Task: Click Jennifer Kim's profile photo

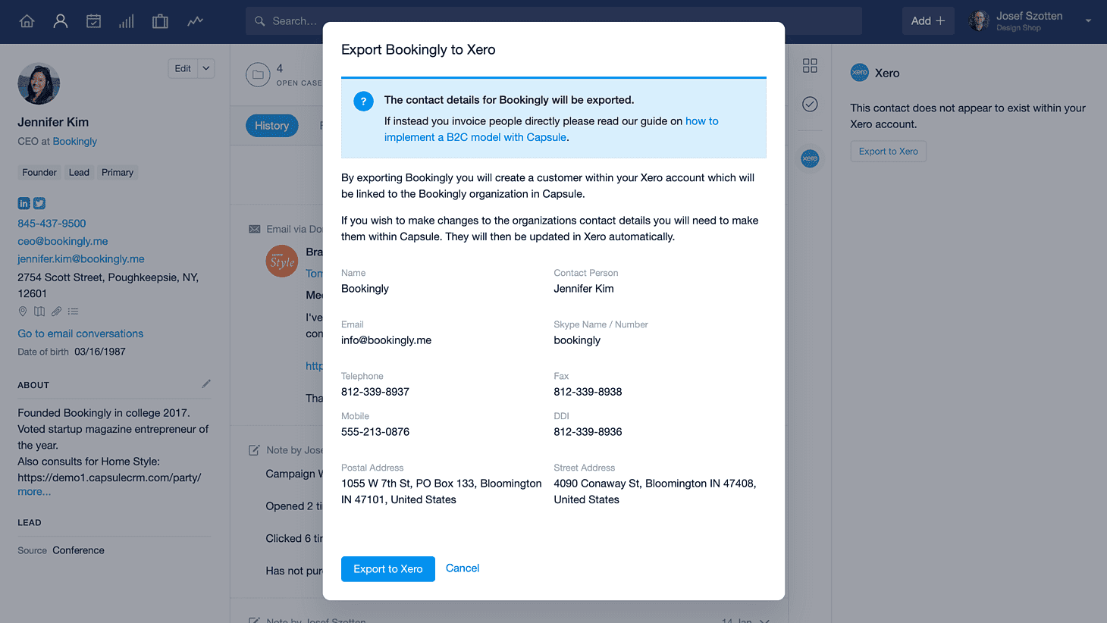Action: click(39, 83)
